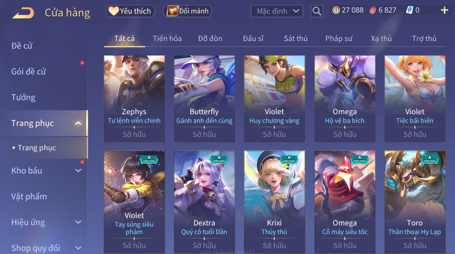Select Toro Thần thoại Hy Lạp skin

415,202
